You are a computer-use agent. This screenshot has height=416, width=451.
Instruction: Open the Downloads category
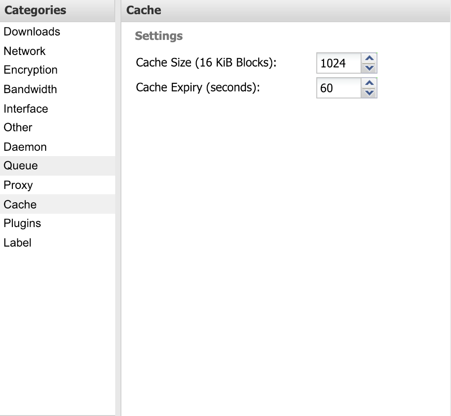pos(32,32)
